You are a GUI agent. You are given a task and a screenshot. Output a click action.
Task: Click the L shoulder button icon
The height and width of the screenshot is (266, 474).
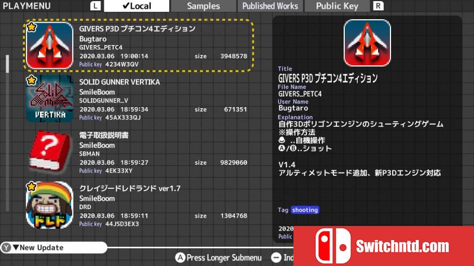(95, 6)
